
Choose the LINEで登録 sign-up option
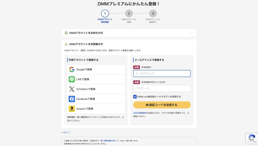96,79
